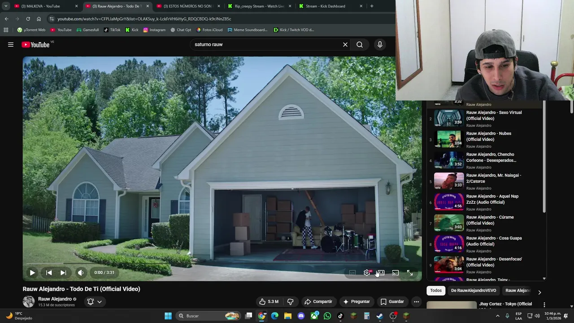The height and width of the screenshot is (323, 574).
Task: Pick 'Desenfocao' (Official Video)' from the playlist
Action: [x=484, y=265]
